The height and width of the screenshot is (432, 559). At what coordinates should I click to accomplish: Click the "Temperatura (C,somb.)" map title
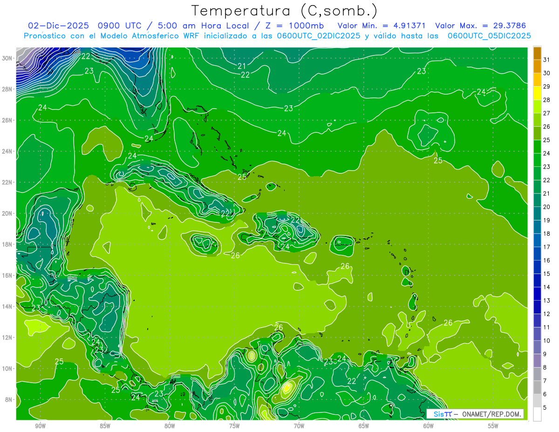click(x=284, y=10)
